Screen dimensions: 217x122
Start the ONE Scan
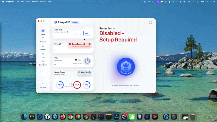[x=126, y=66]
